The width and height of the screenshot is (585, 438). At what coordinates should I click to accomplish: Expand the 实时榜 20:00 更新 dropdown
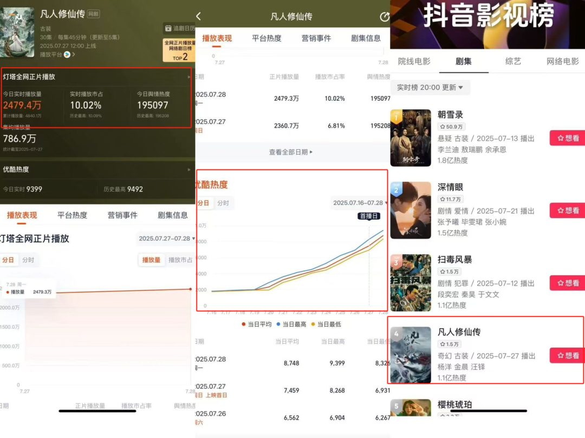[430, 87]
